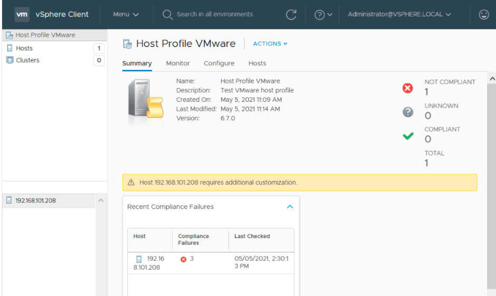Click the NOT COMPLIANT label
Image resolution: width=496 pixels, height=296 pixels.
[x=450, y=82]
